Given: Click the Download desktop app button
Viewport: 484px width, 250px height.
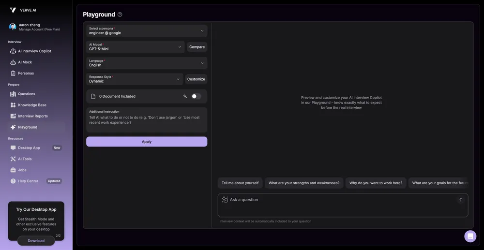Looking at the screenshot, I should (x=36, y=240).
